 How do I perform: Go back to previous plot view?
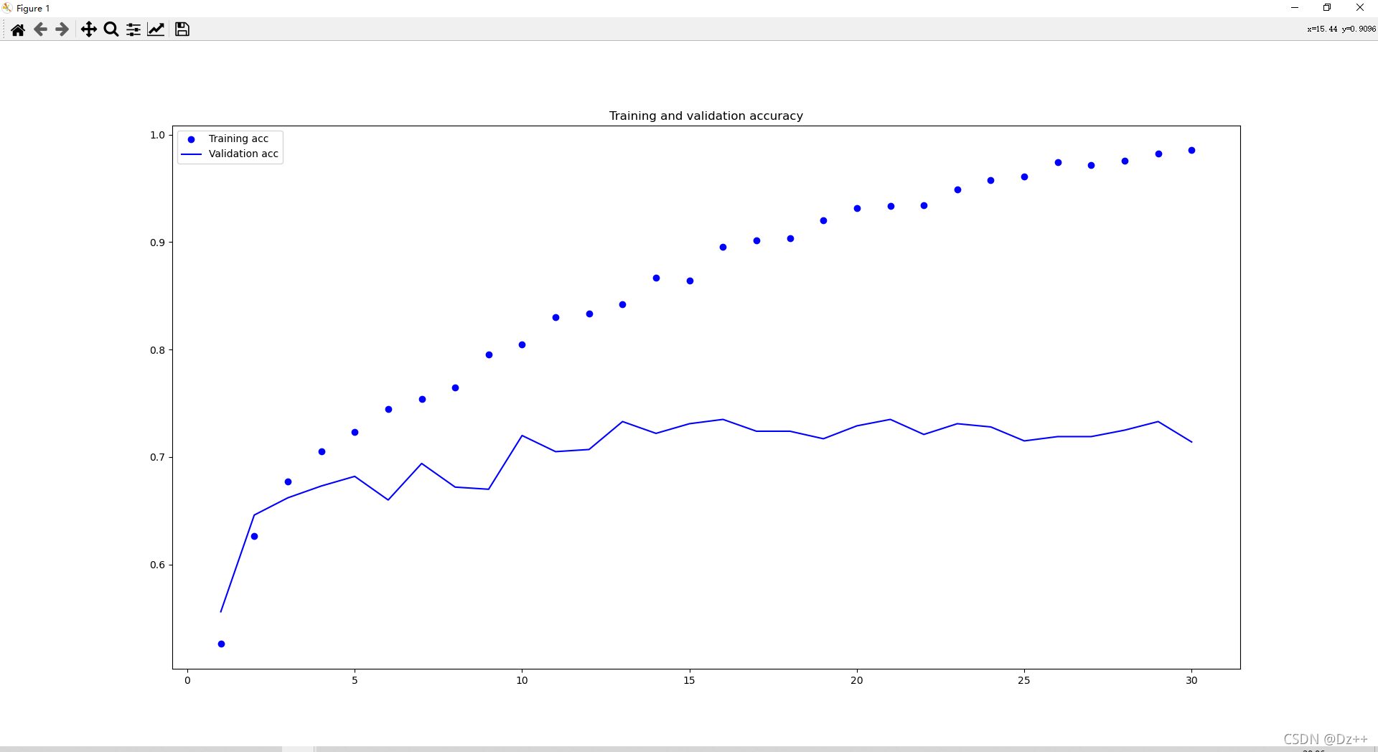point(40,29)
